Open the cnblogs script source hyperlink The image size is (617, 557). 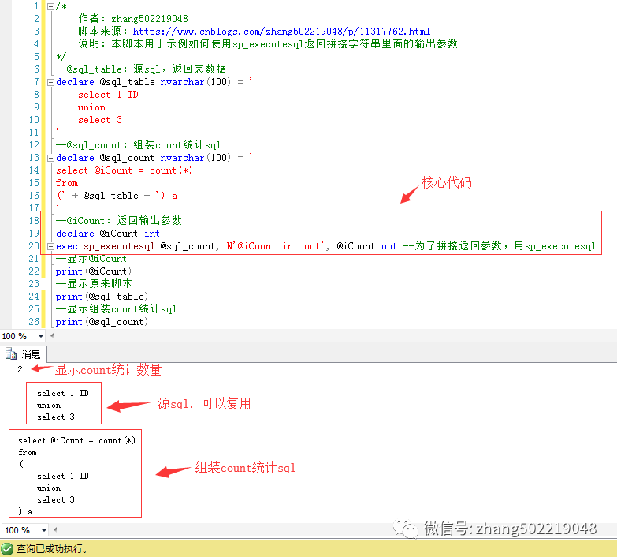point(281,31)
